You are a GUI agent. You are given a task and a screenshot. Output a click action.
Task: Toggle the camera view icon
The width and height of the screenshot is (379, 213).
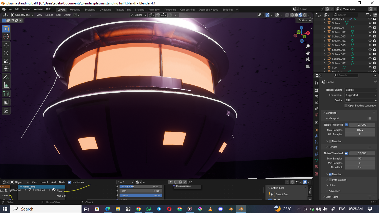308,59
